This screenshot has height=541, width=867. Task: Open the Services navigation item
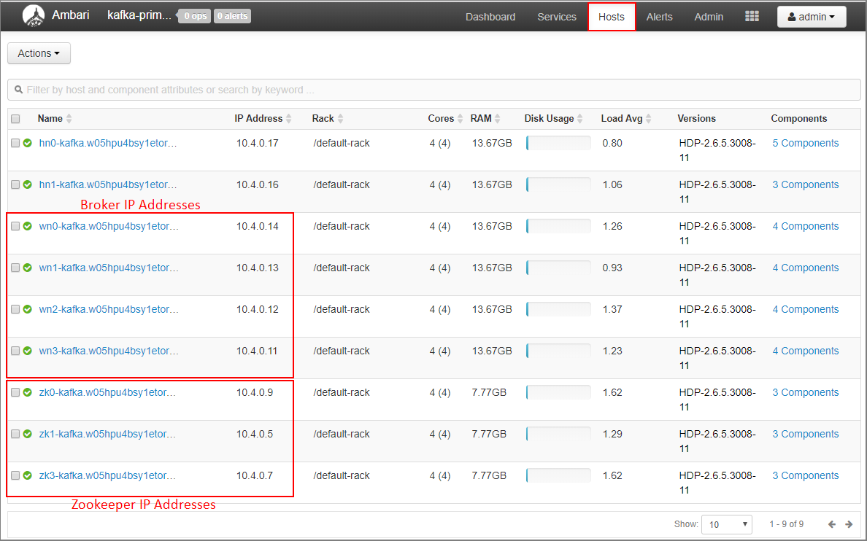[556, 16]
